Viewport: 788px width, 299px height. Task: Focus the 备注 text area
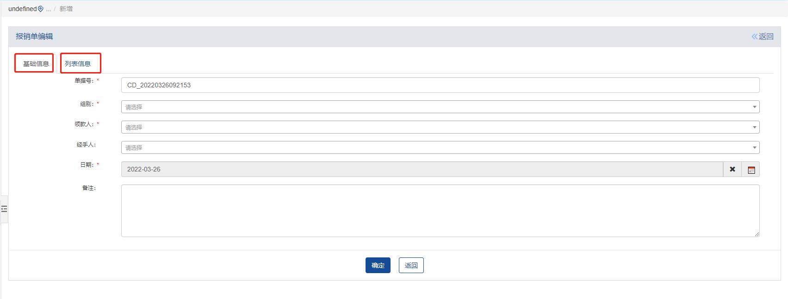pos(440,211)
